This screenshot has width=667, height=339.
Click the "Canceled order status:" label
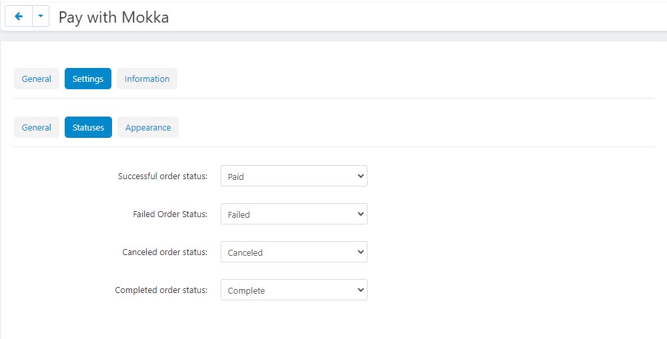pyautogui.click(x=165, y=252)
